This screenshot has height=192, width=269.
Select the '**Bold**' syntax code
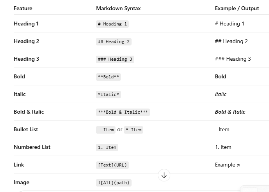pyautogui.click(x=108, y=77)
